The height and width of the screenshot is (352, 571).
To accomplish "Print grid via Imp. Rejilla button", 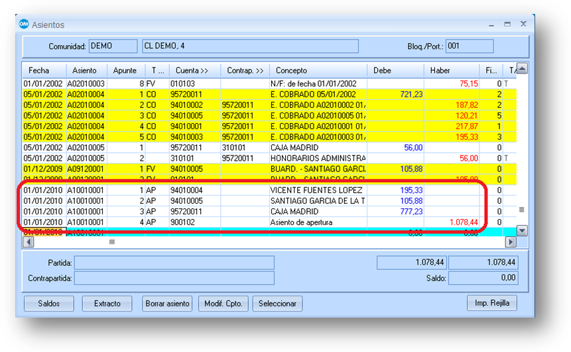I will tap(491, 303).
